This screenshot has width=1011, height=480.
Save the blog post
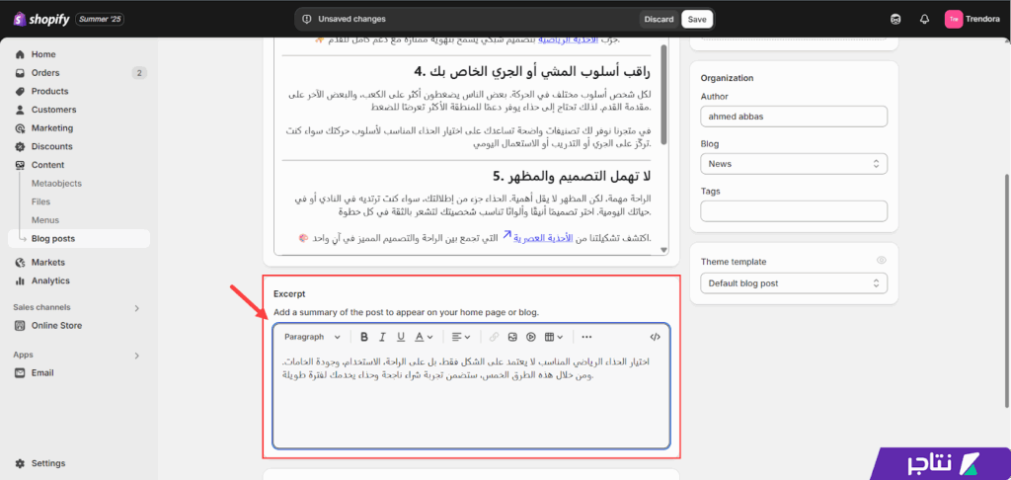coord(697,20)
